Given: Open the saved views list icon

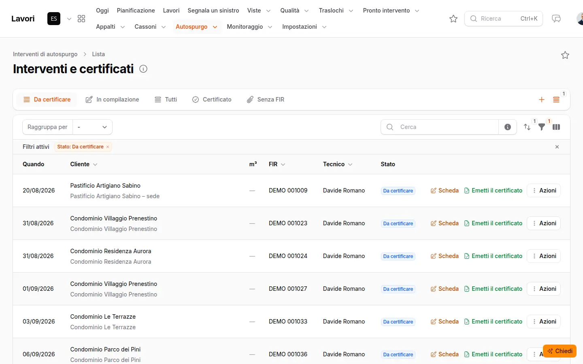Looking at the screenshot, I should click(x=556, y=99).
